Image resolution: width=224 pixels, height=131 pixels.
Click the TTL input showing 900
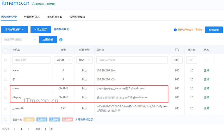(177, 60)
